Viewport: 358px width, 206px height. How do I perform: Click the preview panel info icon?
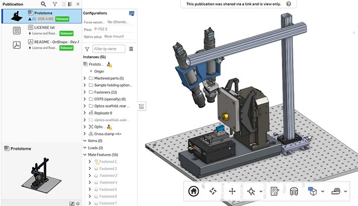(x=78, y=203)
